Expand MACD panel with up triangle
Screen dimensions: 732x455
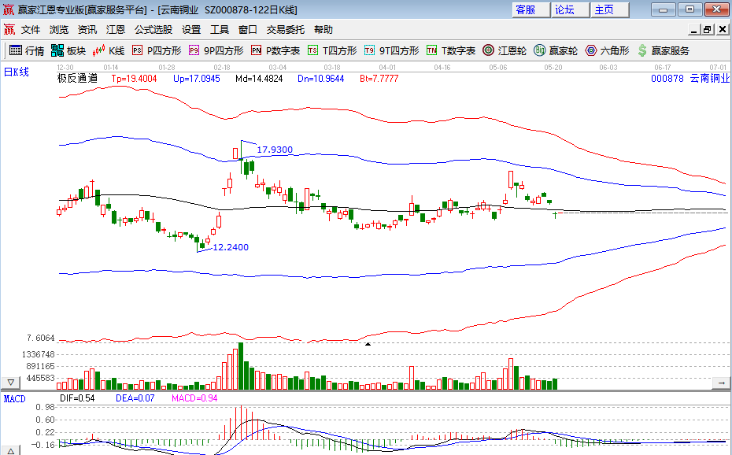tap(11, 451)
